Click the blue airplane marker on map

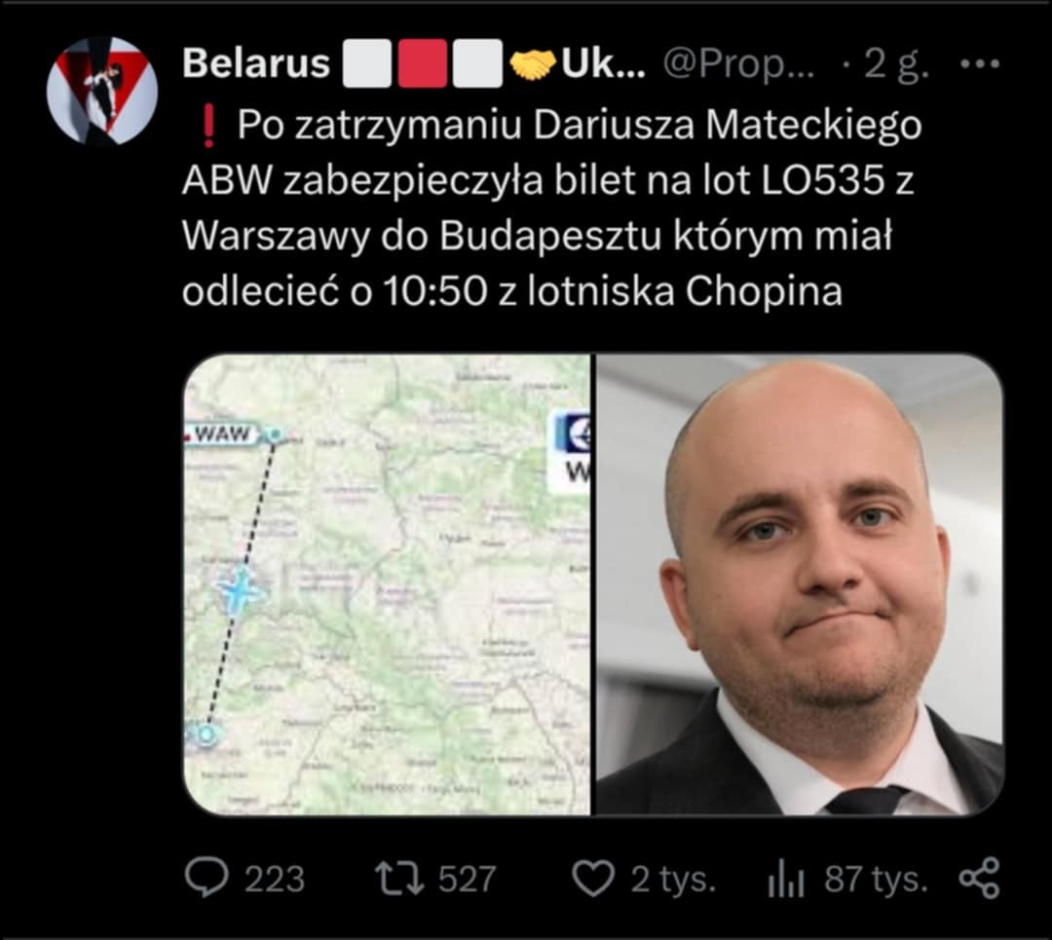(241, 591)
